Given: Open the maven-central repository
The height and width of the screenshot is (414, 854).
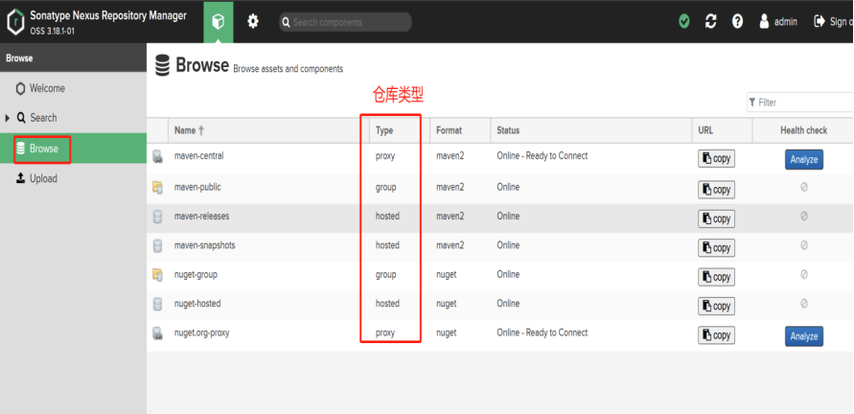Looking at the screenshot, I should 198,156.
